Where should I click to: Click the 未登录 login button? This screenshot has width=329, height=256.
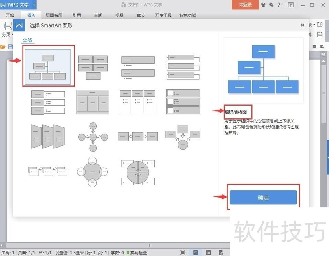tap(245, 5)
